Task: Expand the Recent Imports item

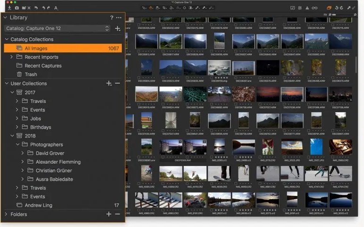Action: [x=11, y=57]
